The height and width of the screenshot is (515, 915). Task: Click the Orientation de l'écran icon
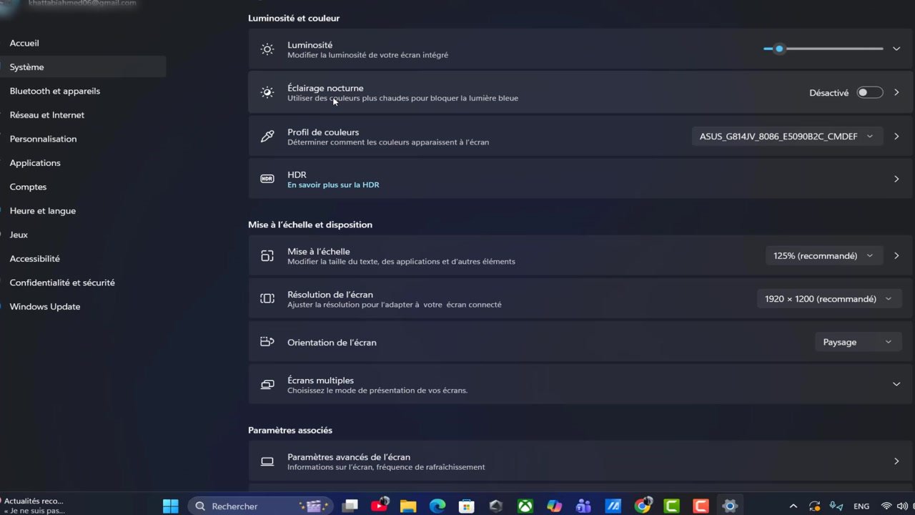point(267,342)
